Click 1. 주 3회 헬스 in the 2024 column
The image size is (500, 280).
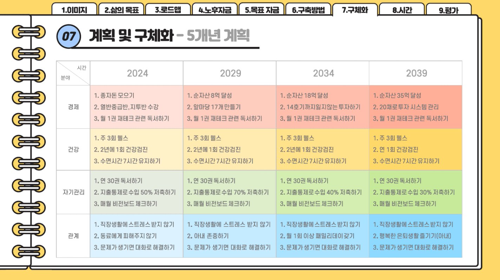[112, 138]
